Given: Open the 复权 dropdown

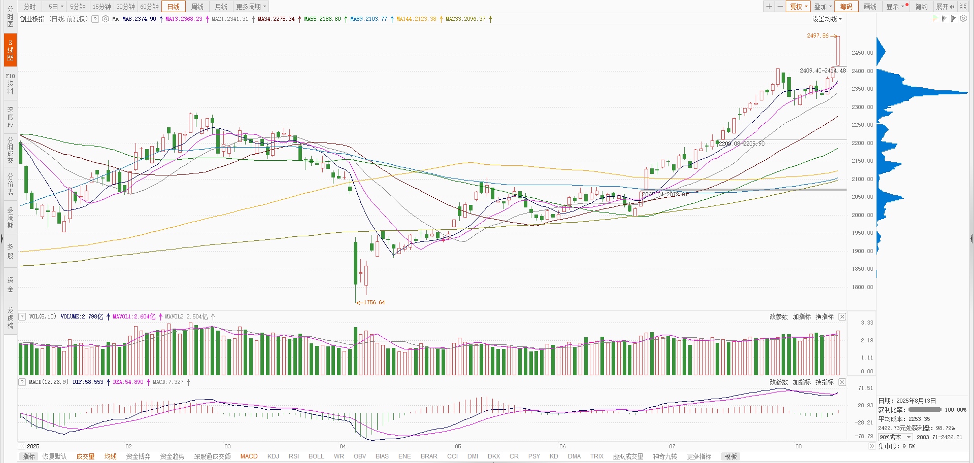Looking at the screenshot, I should point(798,7).
